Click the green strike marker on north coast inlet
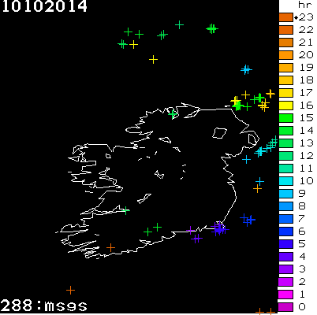The width and height of the screenshot is (317, 315). tap(173, 114)
